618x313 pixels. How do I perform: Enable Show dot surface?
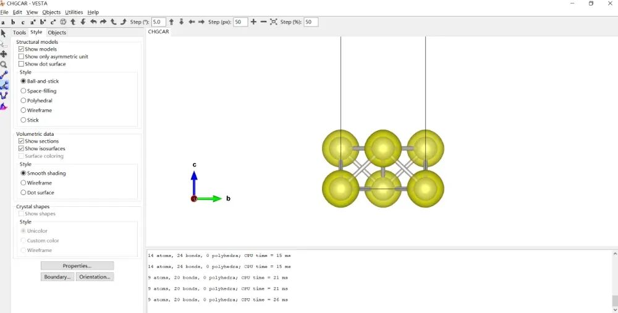pyautogui.click(x=21, y=64)
